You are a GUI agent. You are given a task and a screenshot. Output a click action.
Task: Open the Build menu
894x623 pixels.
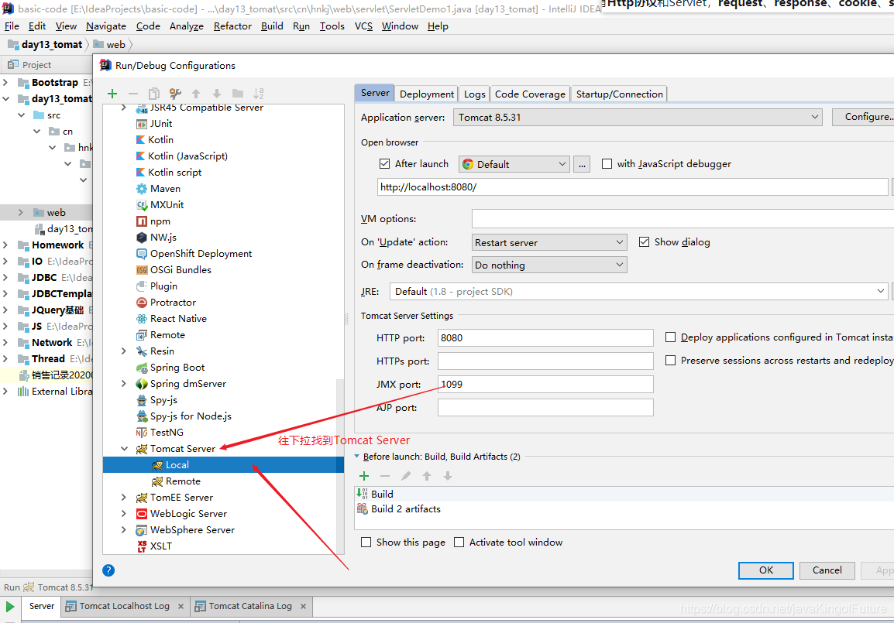coord(272,26)
